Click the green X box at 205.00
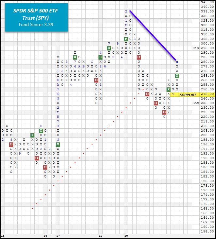 coord(41,131)
